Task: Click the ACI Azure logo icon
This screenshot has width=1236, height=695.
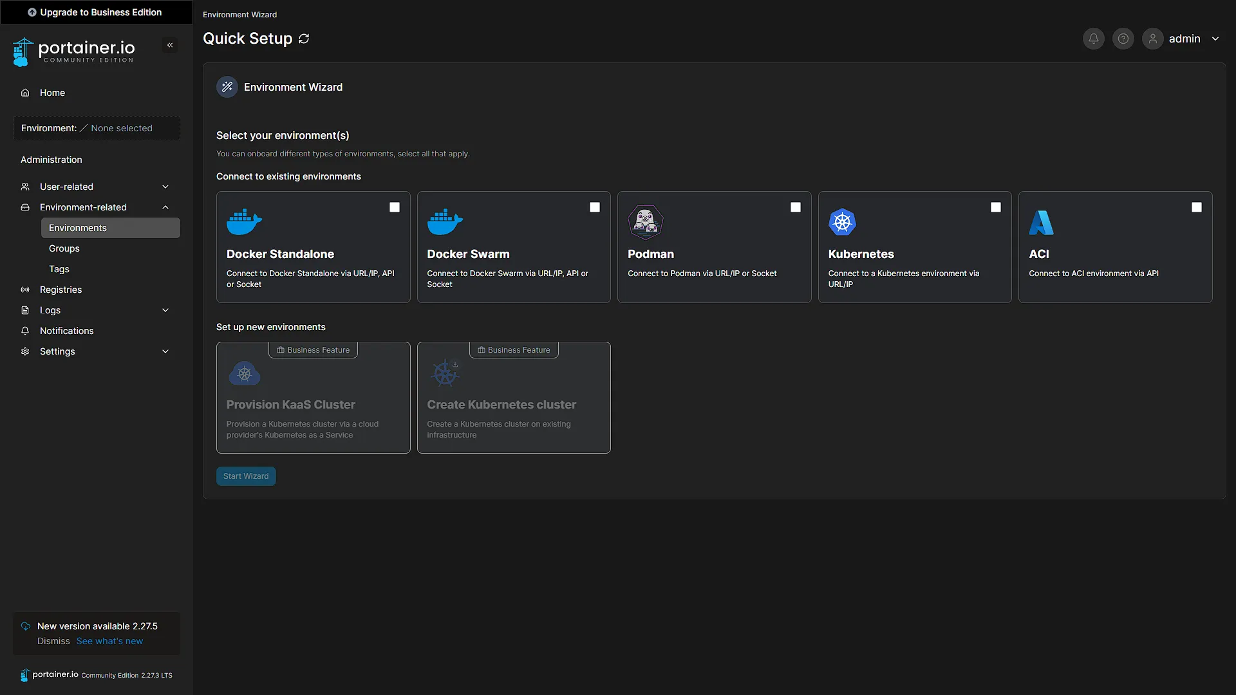Action: [1041, 223]
